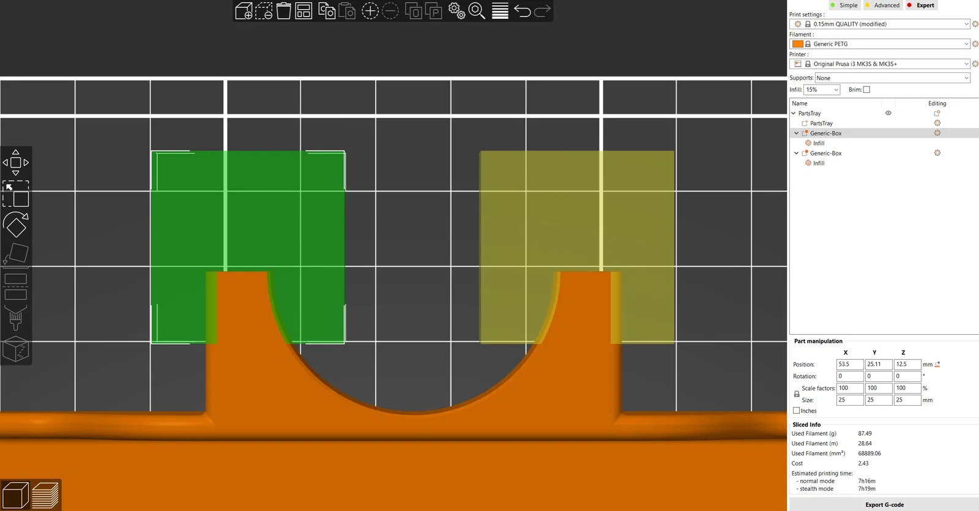This screenshot has width=979, height=511.
Task: Click the Delete selected object icon
Action: pos(264,11)
